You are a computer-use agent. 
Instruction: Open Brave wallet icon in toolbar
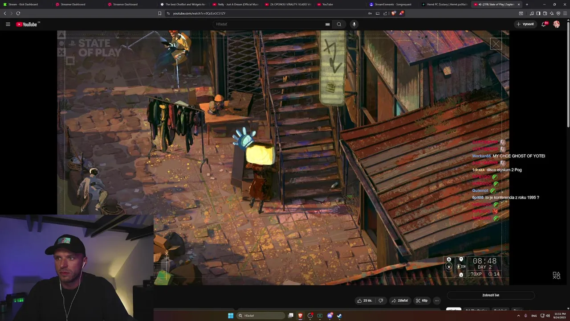tap(545, 13)
